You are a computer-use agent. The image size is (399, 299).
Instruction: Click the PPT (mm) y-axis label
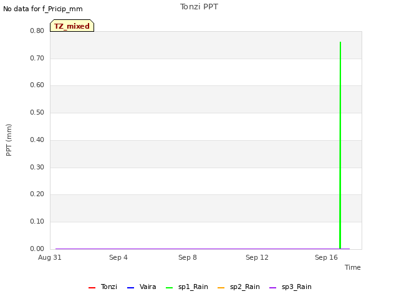[9, 140]
